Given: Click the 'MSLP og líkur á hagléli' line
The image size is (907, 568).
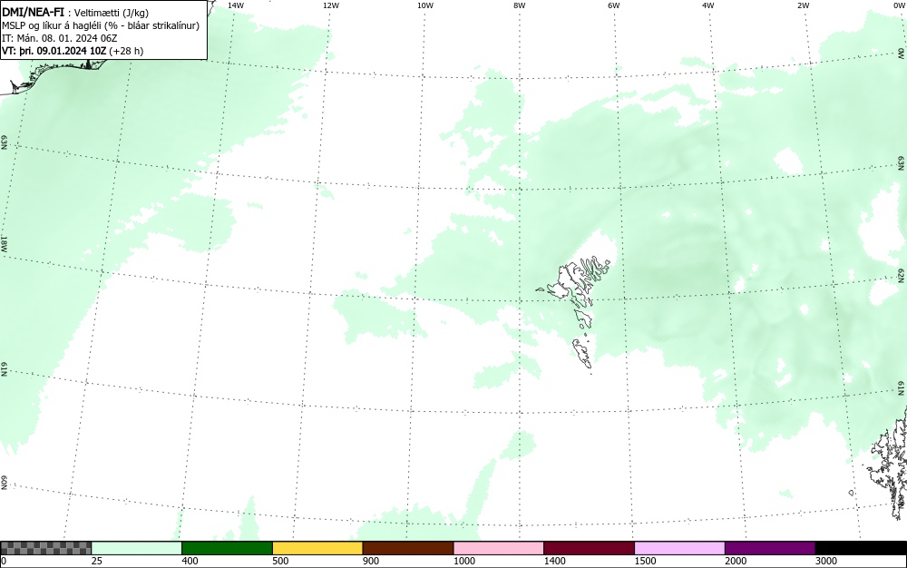Looking at the screenshot, I should tap(101, 25).
